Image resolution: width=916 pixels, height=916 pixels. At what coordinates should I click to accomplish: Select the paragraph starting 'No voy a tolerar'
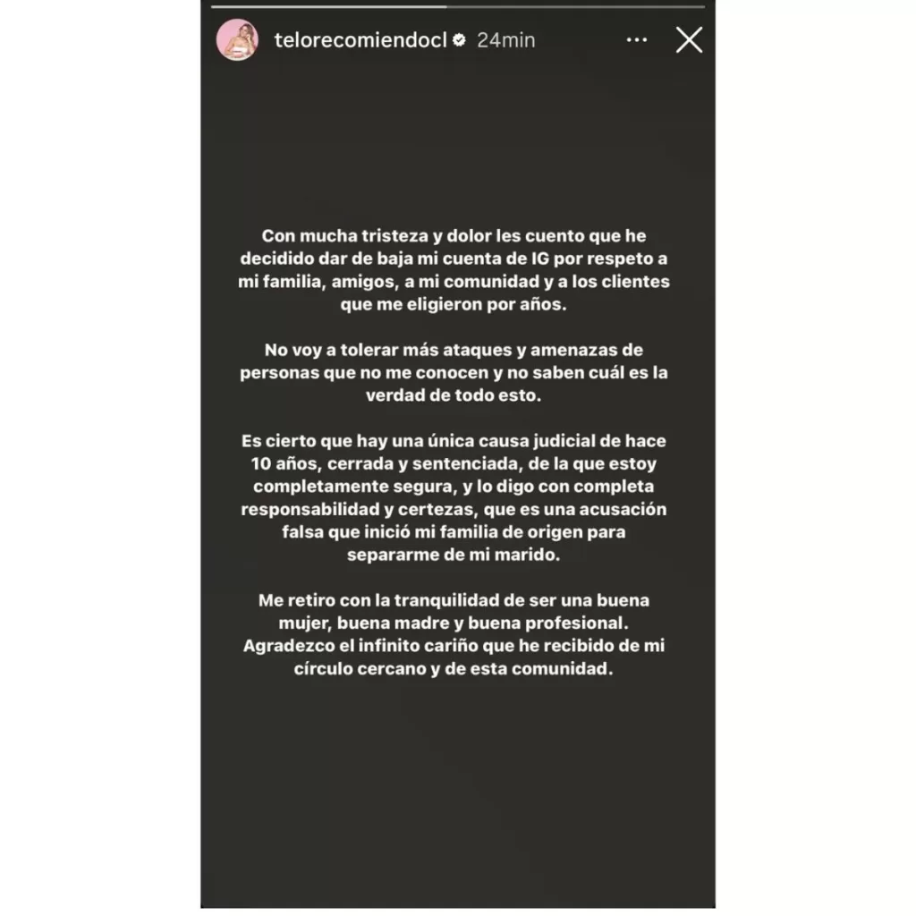(454, 373)
